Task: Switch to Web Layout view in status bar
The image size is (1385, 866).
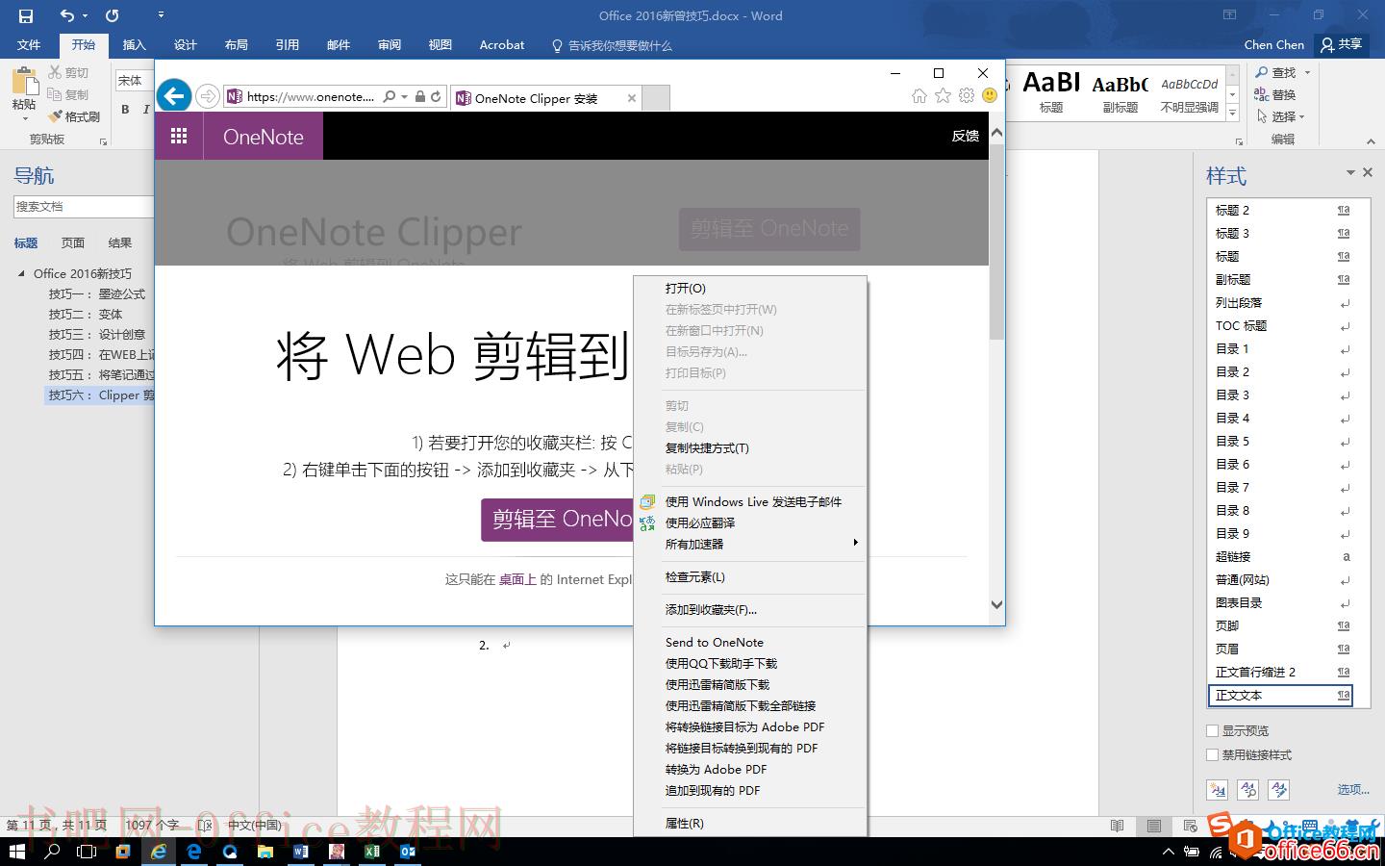Action: [x=1190, y=826]
